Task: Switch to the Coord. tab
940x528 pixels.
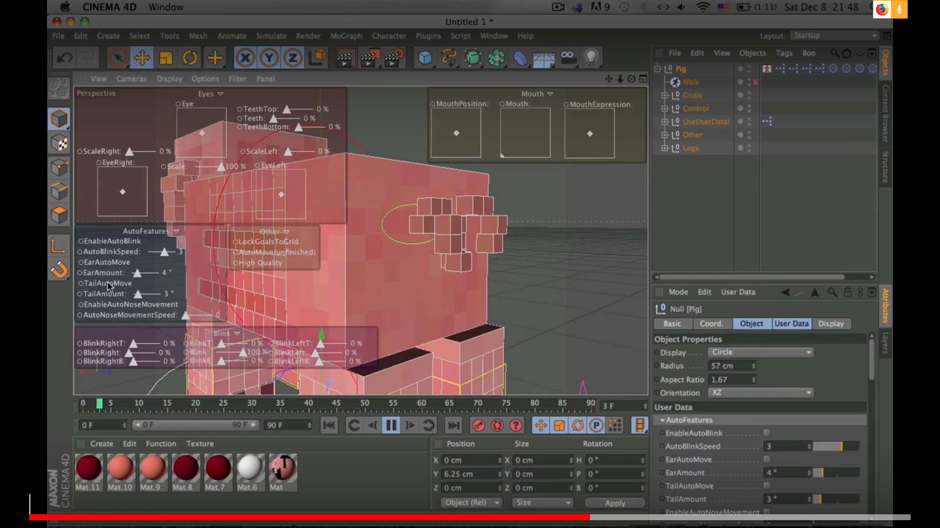Action: coord(711,324)
